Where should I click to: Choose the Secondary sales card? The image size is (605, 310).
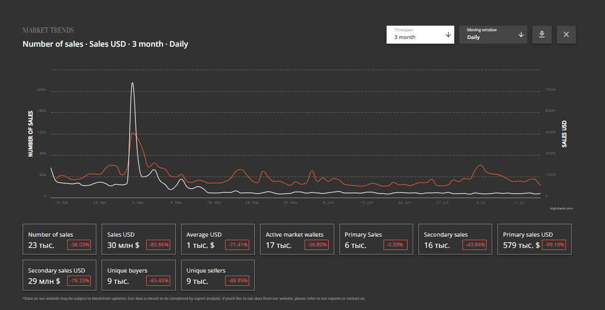455,239
